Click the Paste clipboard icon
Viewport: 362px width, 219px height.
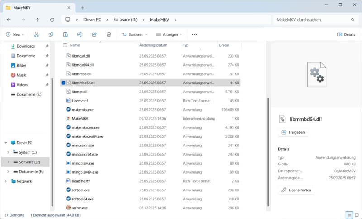(66, 34)
